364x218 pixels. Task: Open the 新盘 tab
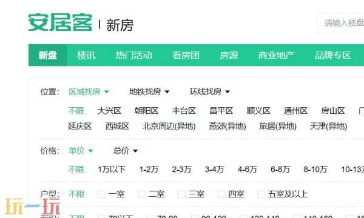[x=48, y=55]
